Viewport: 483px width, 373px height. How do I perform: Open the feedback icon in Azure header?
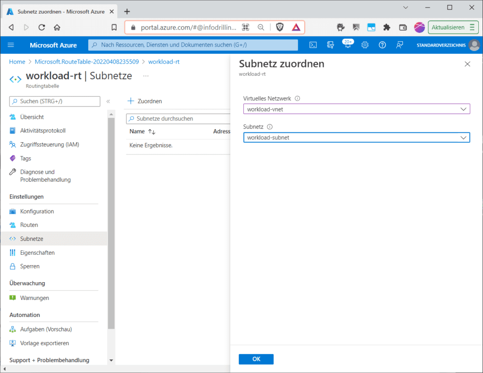click(x=400, y=45)
